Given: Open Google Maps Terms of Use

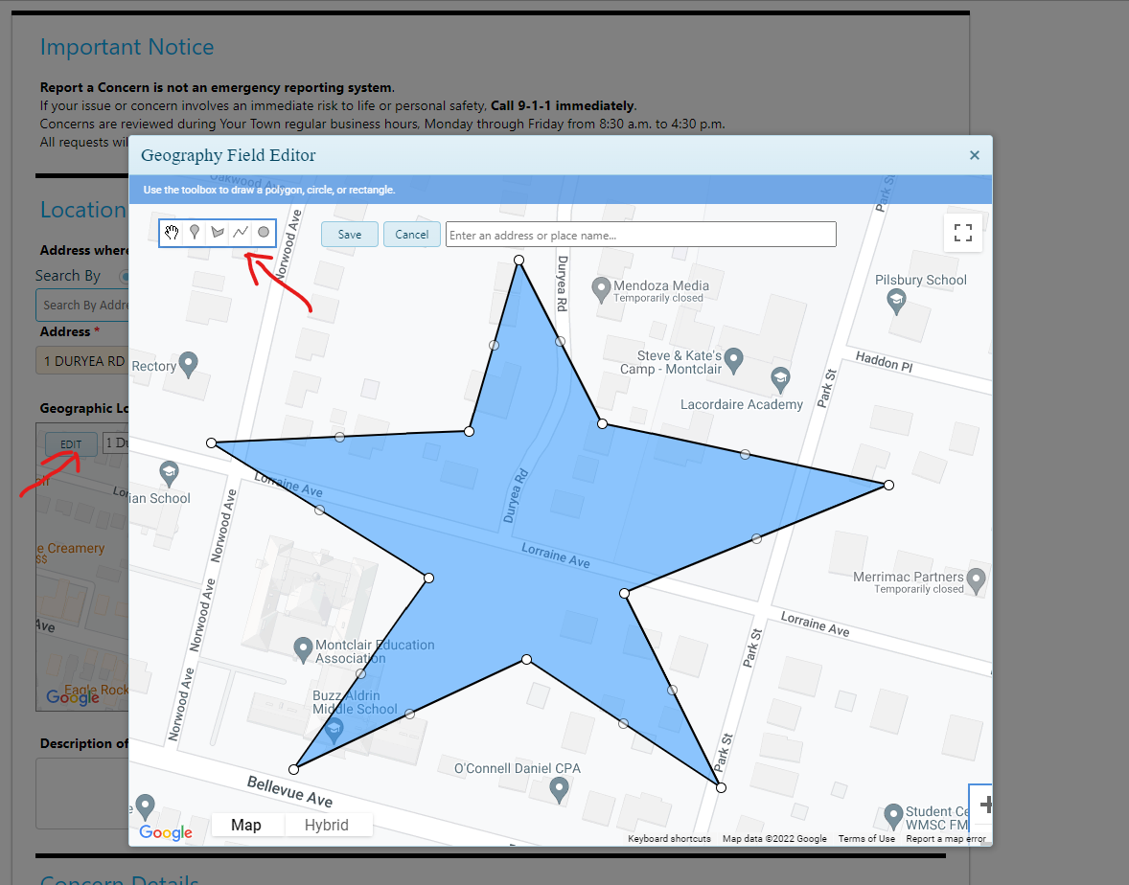Looking at the screenshot, I should [866, 839].
